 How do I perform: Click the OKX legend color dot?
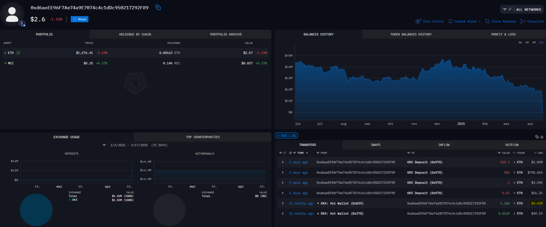[x=70, y=200]
